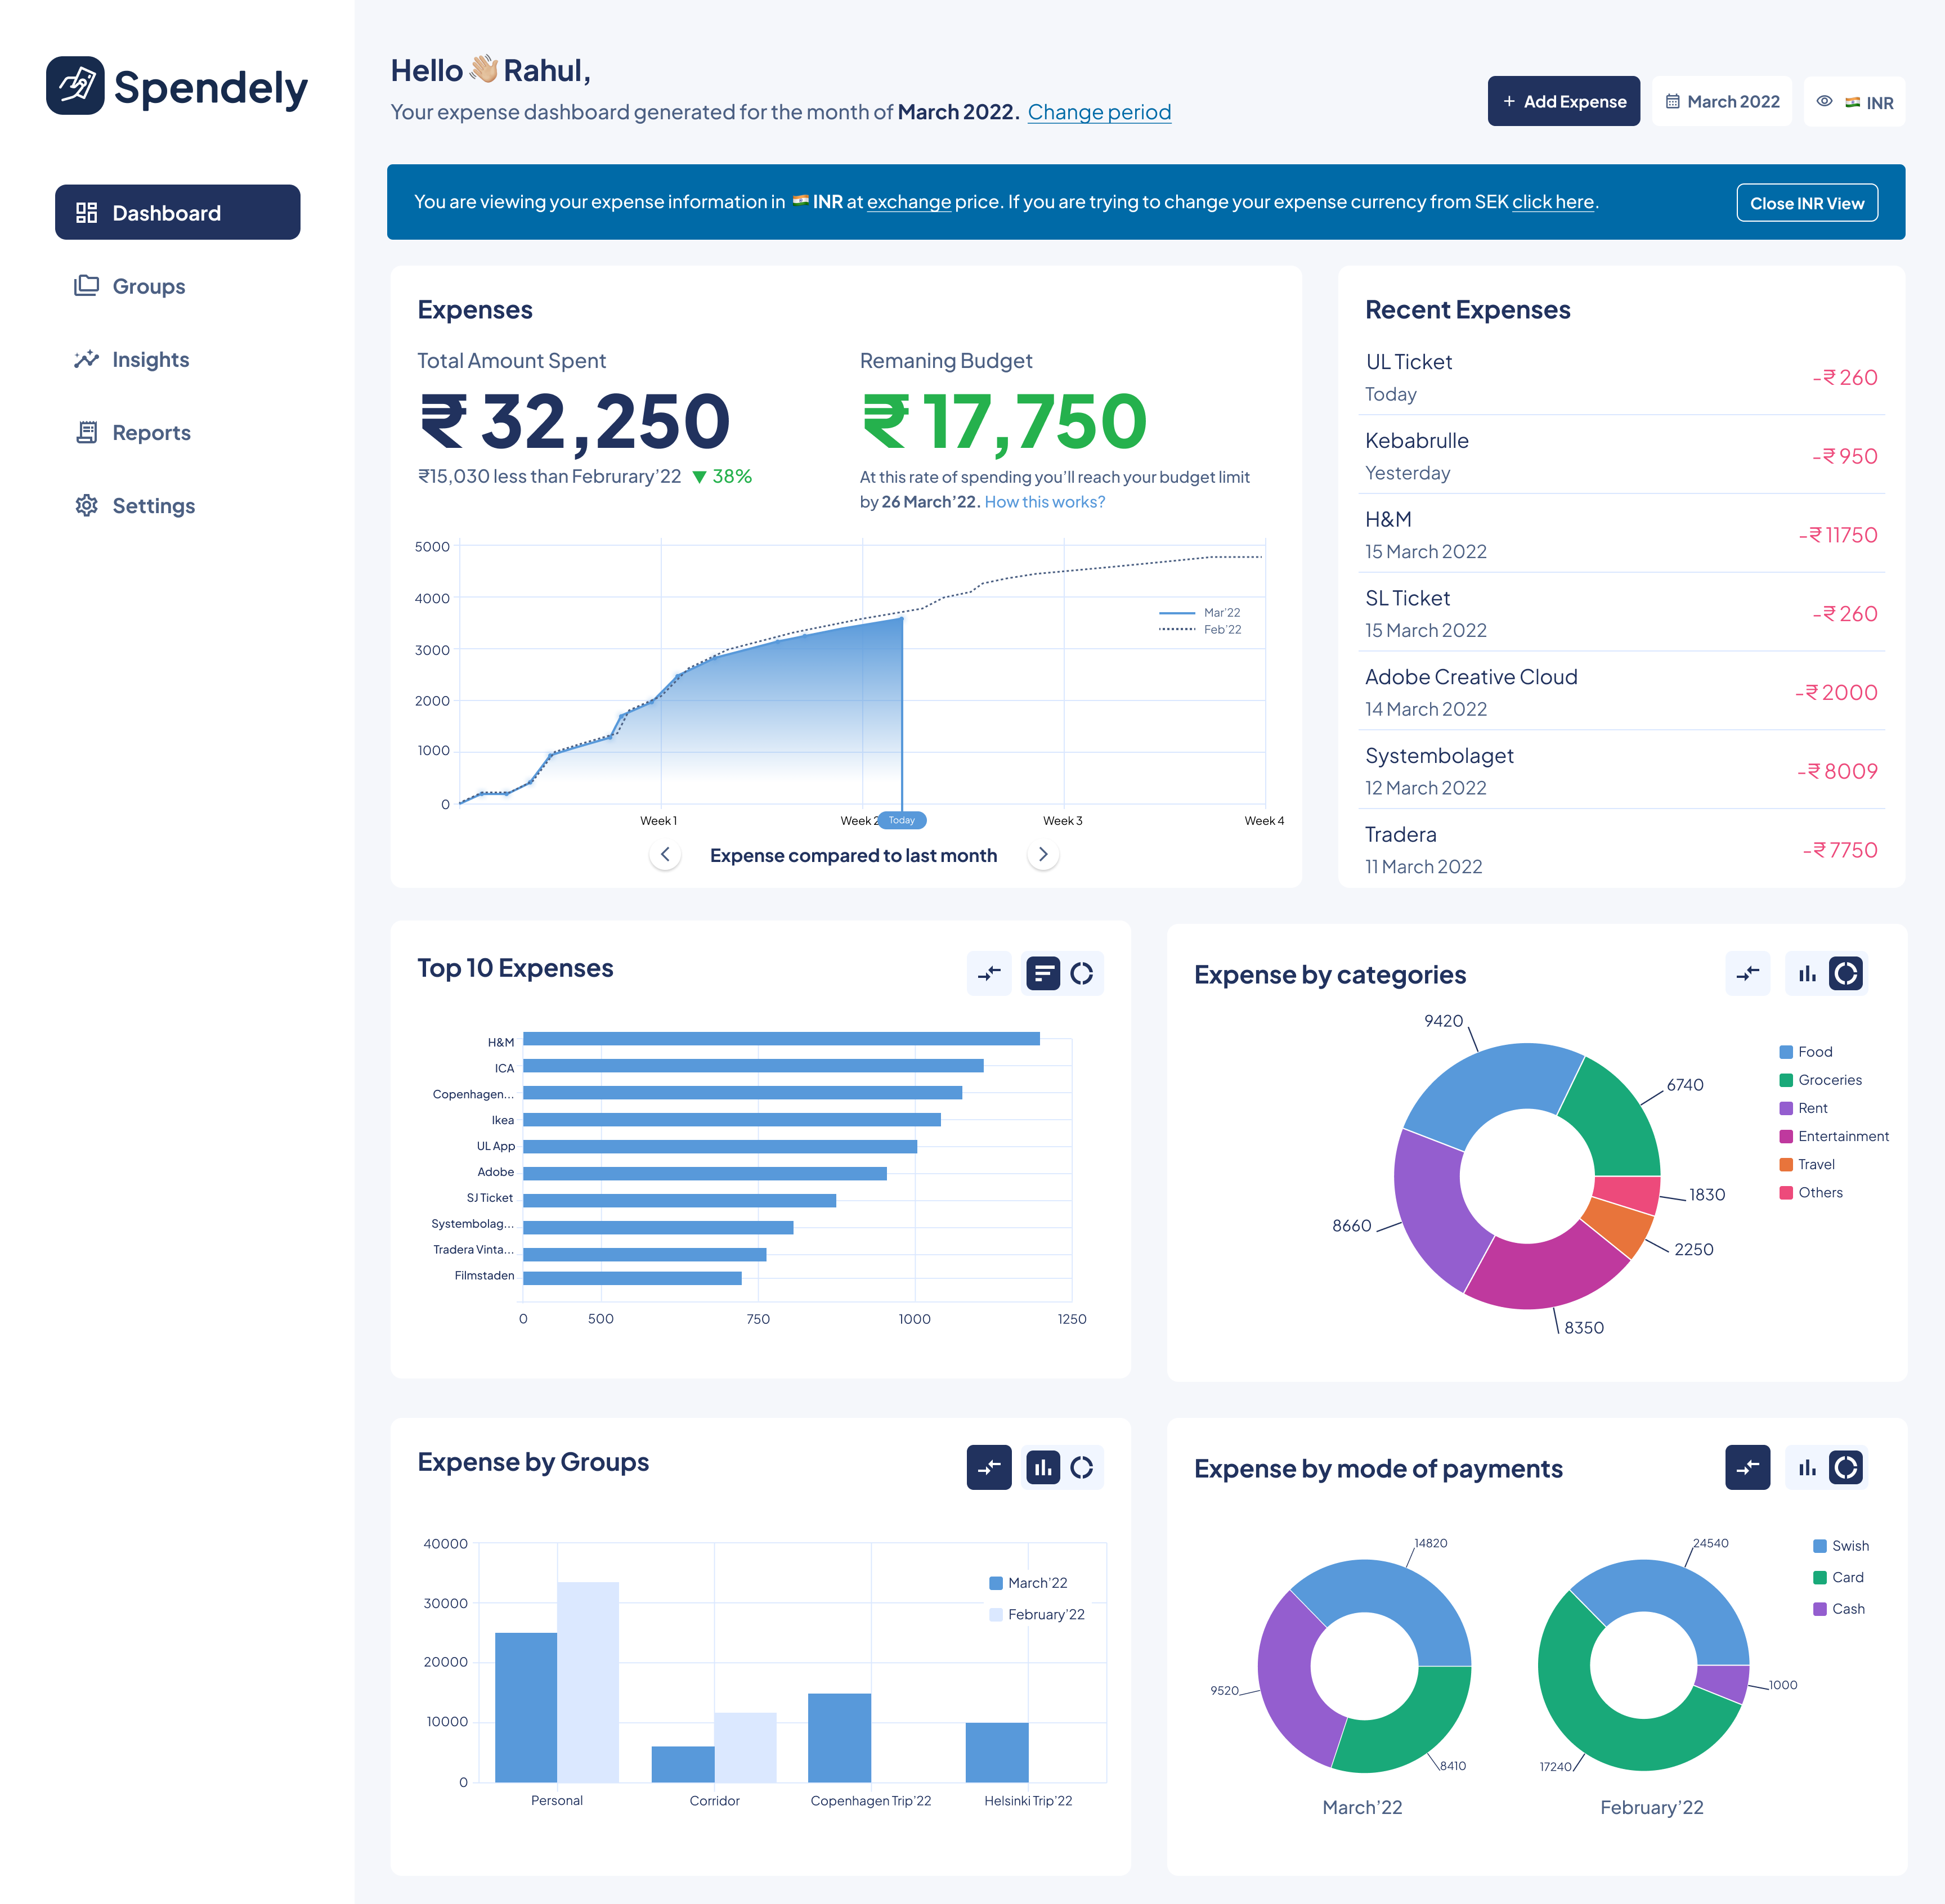Select donut view in mode of payments
The image size is (1945, 1904).
pyautogui.click(x=1845, y=1467)
